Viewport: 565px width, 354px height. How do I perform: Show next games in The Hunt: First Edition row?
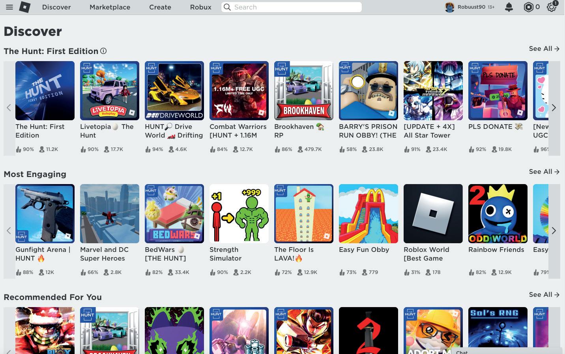coord(554,108)
